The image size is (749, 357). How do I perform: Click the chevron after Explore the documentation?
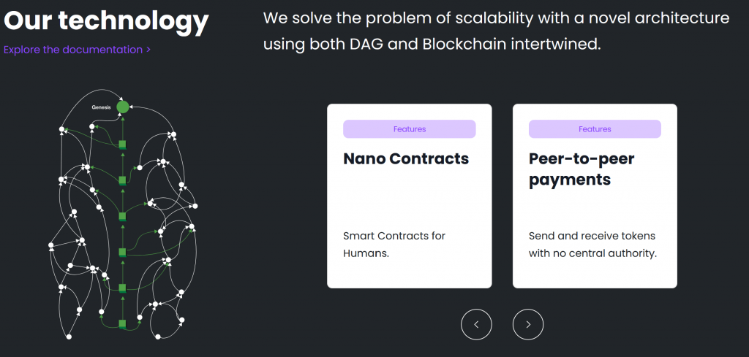pyautogui.click(x=148, y=50)
